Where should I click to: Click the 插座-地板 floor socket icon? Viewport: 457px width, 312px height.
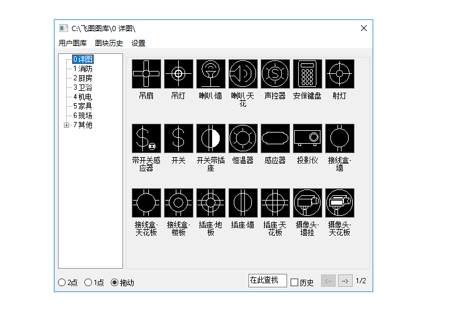click(x=211, y=203)
